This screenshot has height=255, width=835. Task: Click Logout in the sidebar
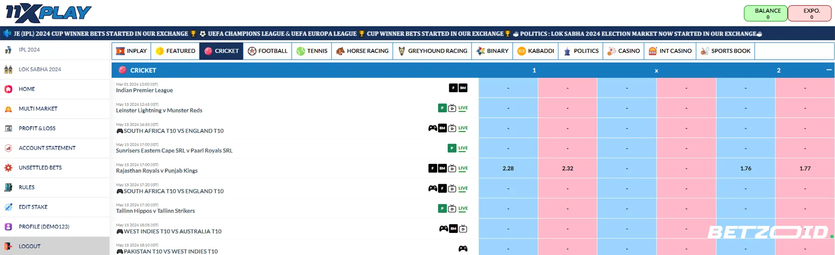[x=29, y=246]
